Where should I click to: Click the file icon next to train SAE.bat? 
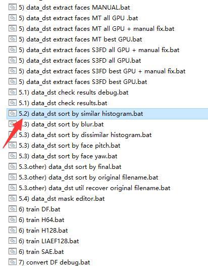(13, 251)
